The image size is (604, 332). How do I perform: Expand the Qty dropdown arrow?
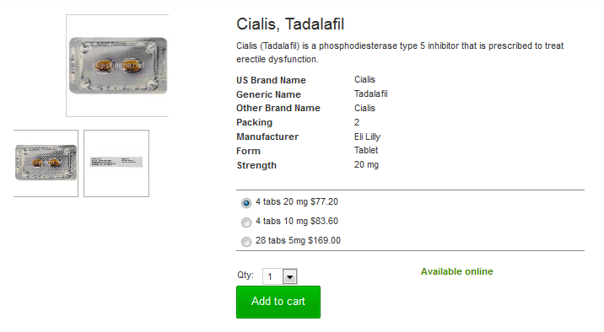[x=289, y=276]
